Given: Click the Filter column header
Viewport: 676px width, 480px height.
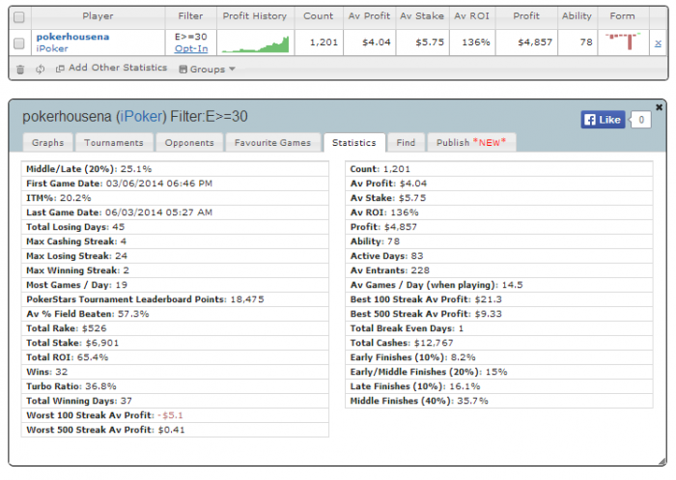Looking at the screenshot, I should [190, 16].
